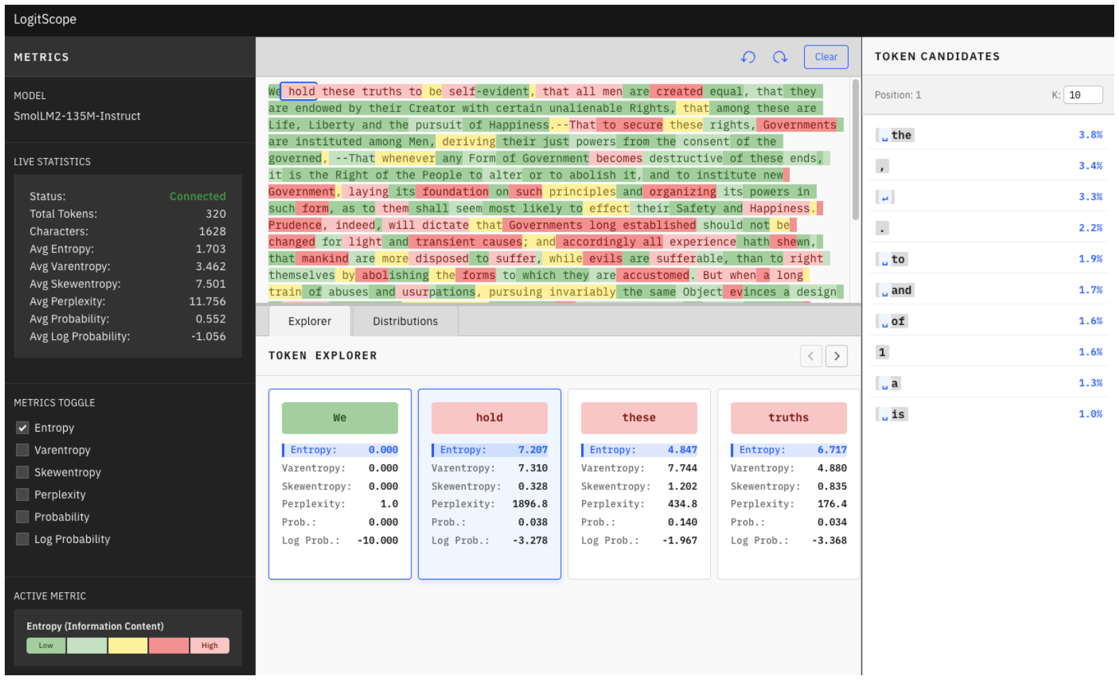
Task: Enable the Varentropy metric
Action: 22,450
